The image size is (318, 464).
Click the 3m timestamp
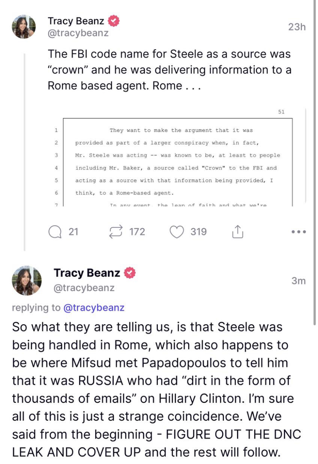pyautogui.click(x=298, y=281)
